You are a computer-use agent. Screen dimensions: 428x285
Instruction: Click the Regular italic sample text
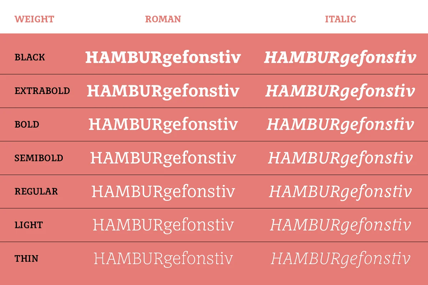[340, 192]
